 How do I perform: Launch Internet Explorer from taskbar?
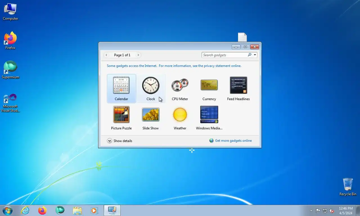pyautogui.click(x=25, y=210)
